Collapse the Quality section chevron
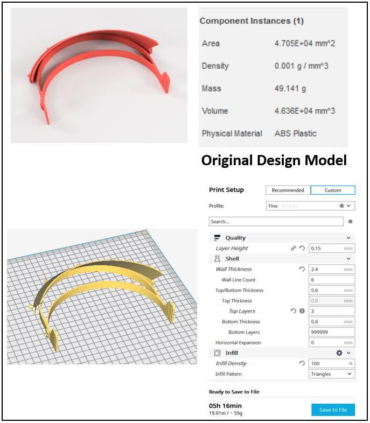The height and width of the screenshot is (423, 370). tap(348, 238)
